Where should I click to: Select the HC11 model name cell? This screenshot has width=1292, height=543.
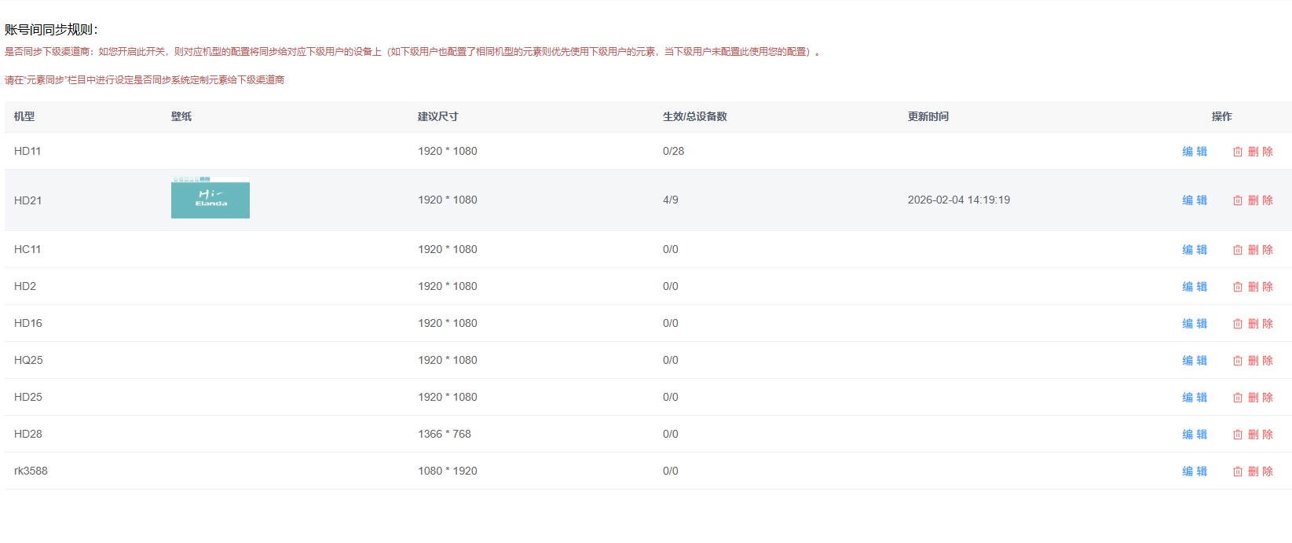pos(27,249)
